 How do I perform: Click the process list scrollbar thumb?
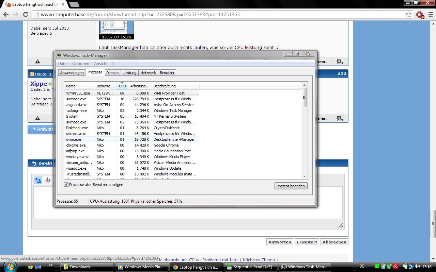[305, 98]
